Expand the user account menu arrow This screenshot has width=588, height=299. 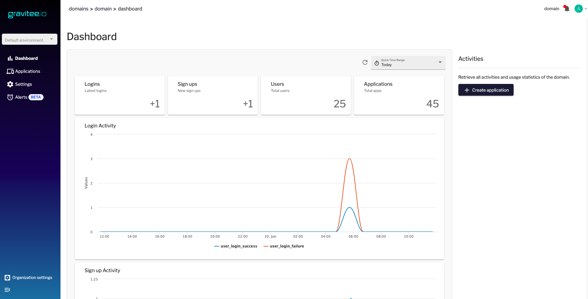tap(586, 9)
